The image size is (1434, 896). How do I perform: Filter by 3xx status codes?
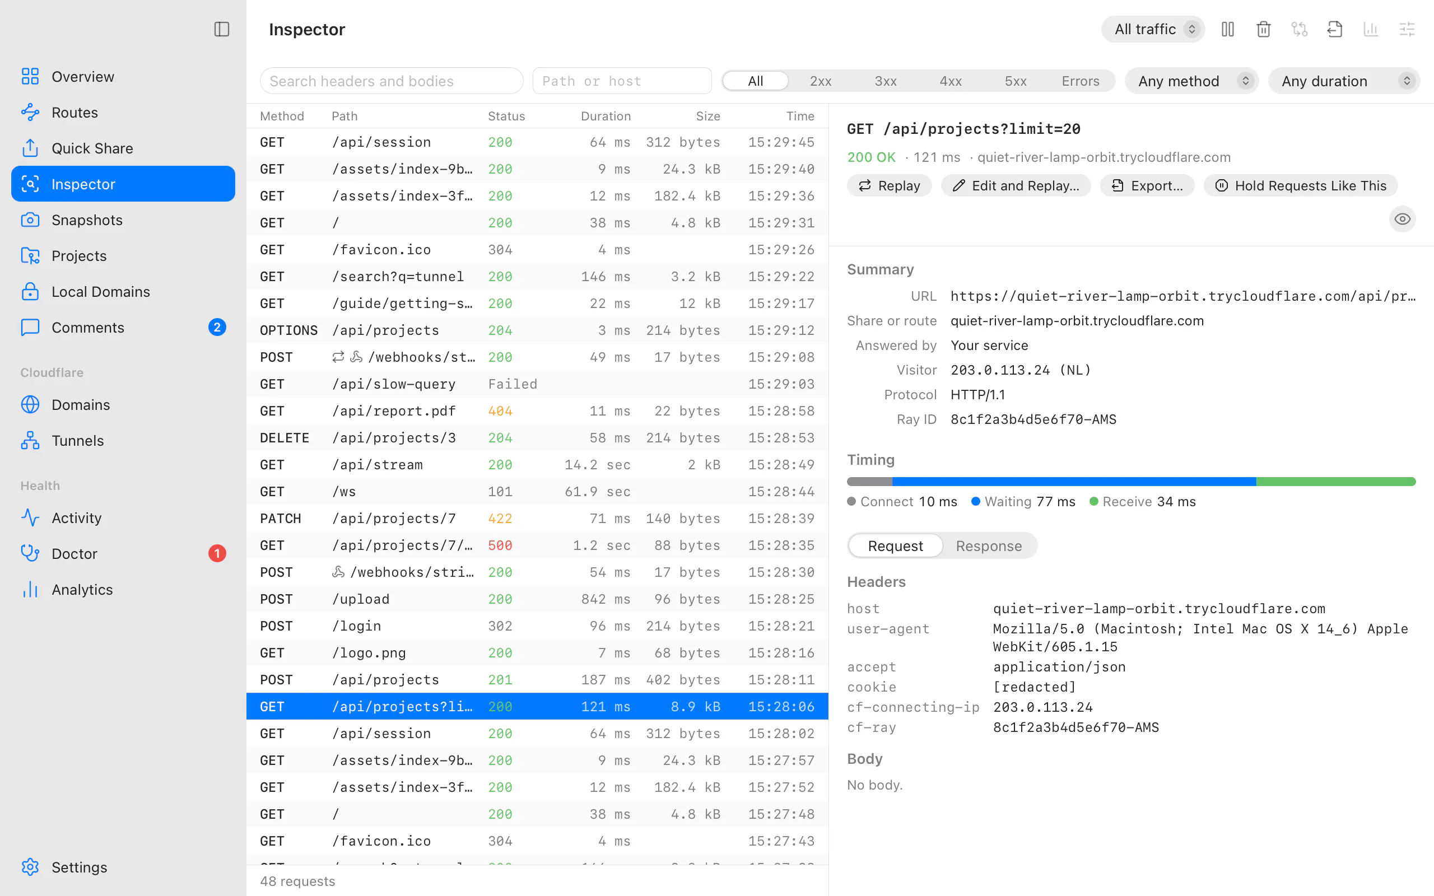click(885, 81)
